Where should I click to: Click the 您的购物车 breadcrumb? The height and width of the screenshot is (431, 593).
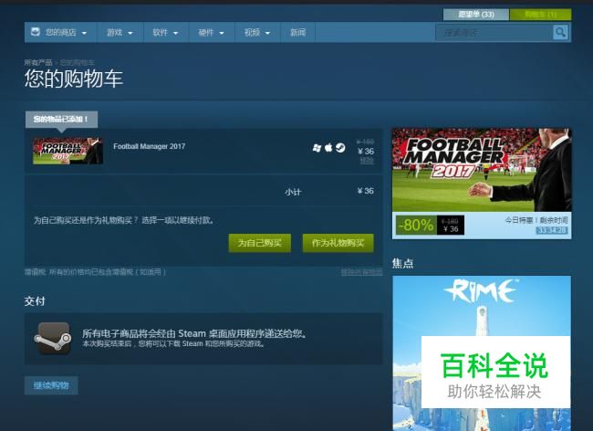tap(78, 62)
